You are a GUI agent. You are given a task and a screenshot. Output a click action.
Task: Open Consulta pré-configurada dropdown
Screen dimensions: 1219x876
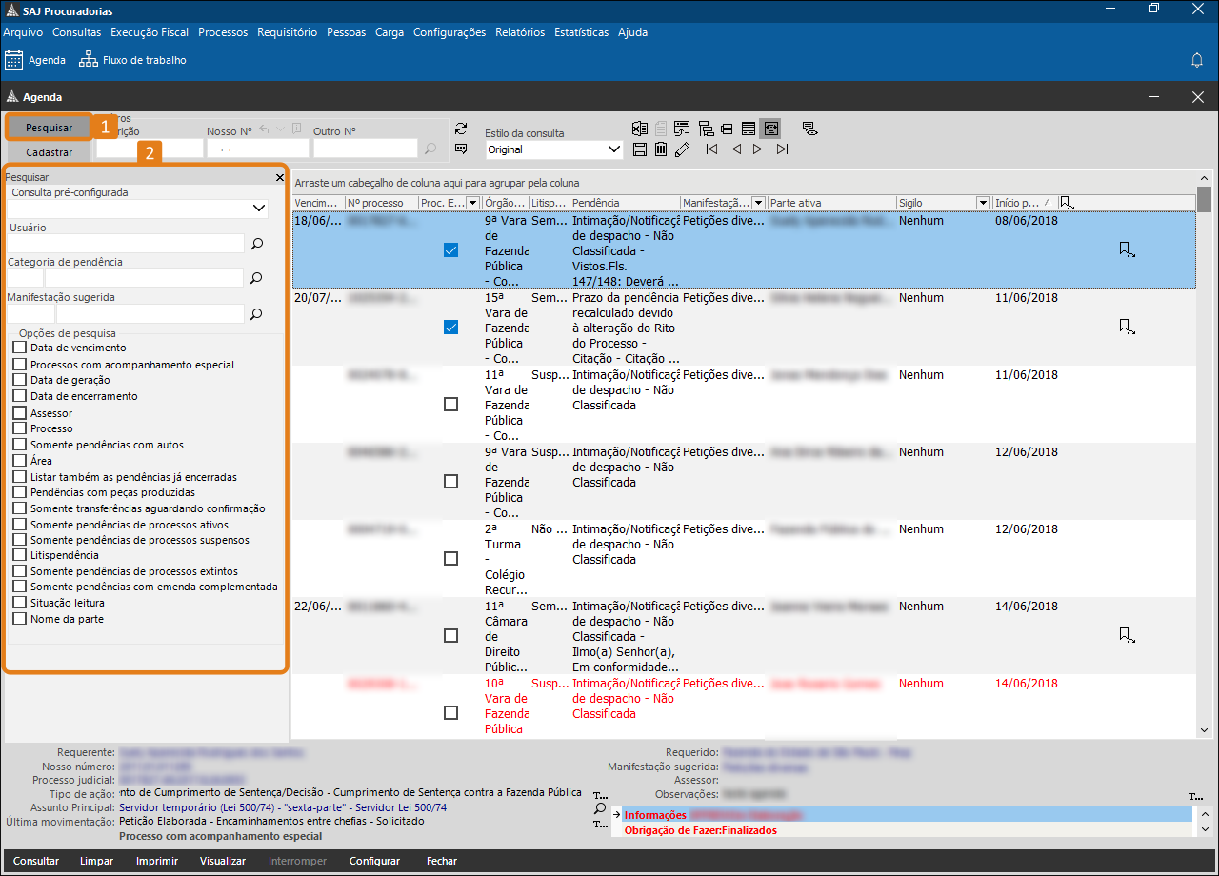[260, 209]
